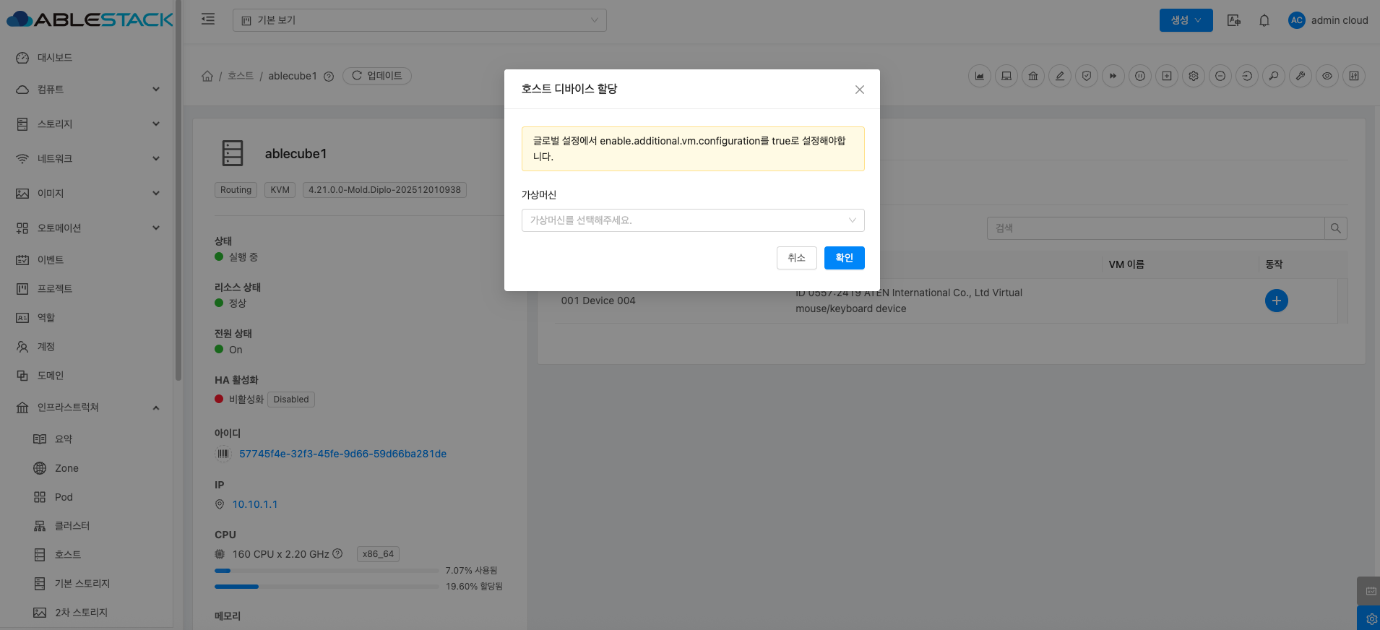Open the 가상머신 selection dropdown
Viewport: 1380px width, 630px height.
[692, 220]
